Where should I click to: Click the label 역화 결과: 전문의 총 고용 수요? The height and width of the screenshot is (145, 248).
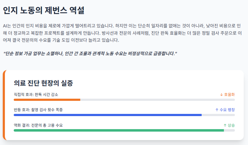(38, 125)
